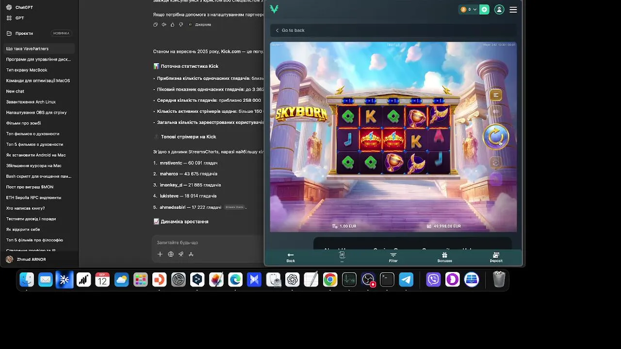Image resolution: width=621 pixels, height=349 pixels.
Task: Open the Bonuses tab in bottom bar
Action: point(444,257)
